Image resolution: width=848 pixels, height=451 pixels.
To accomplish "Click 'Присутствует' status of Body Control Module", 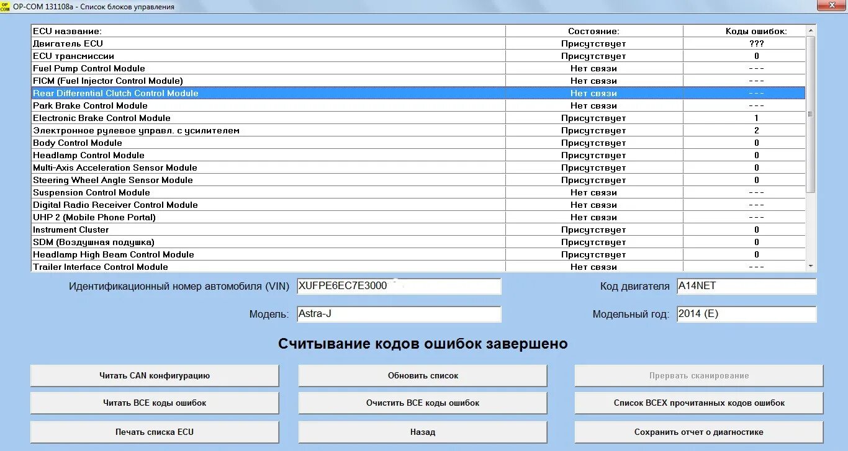I will click(x=593, y=143).
